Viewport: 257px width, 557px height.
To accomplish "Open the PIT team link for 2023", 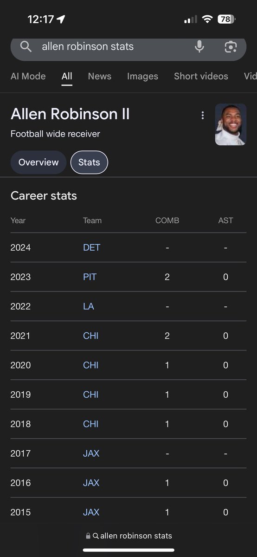I will (90, 277).
